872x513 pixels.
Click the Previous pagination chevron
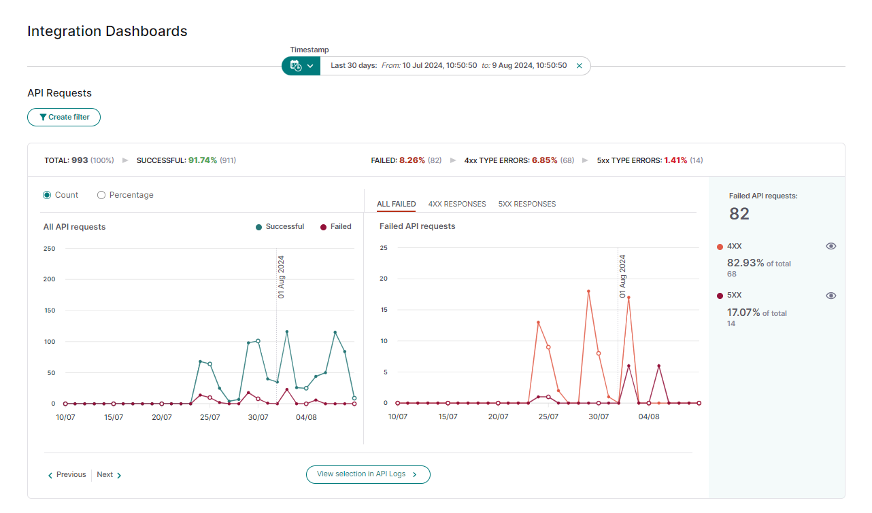tap(50, 474)
